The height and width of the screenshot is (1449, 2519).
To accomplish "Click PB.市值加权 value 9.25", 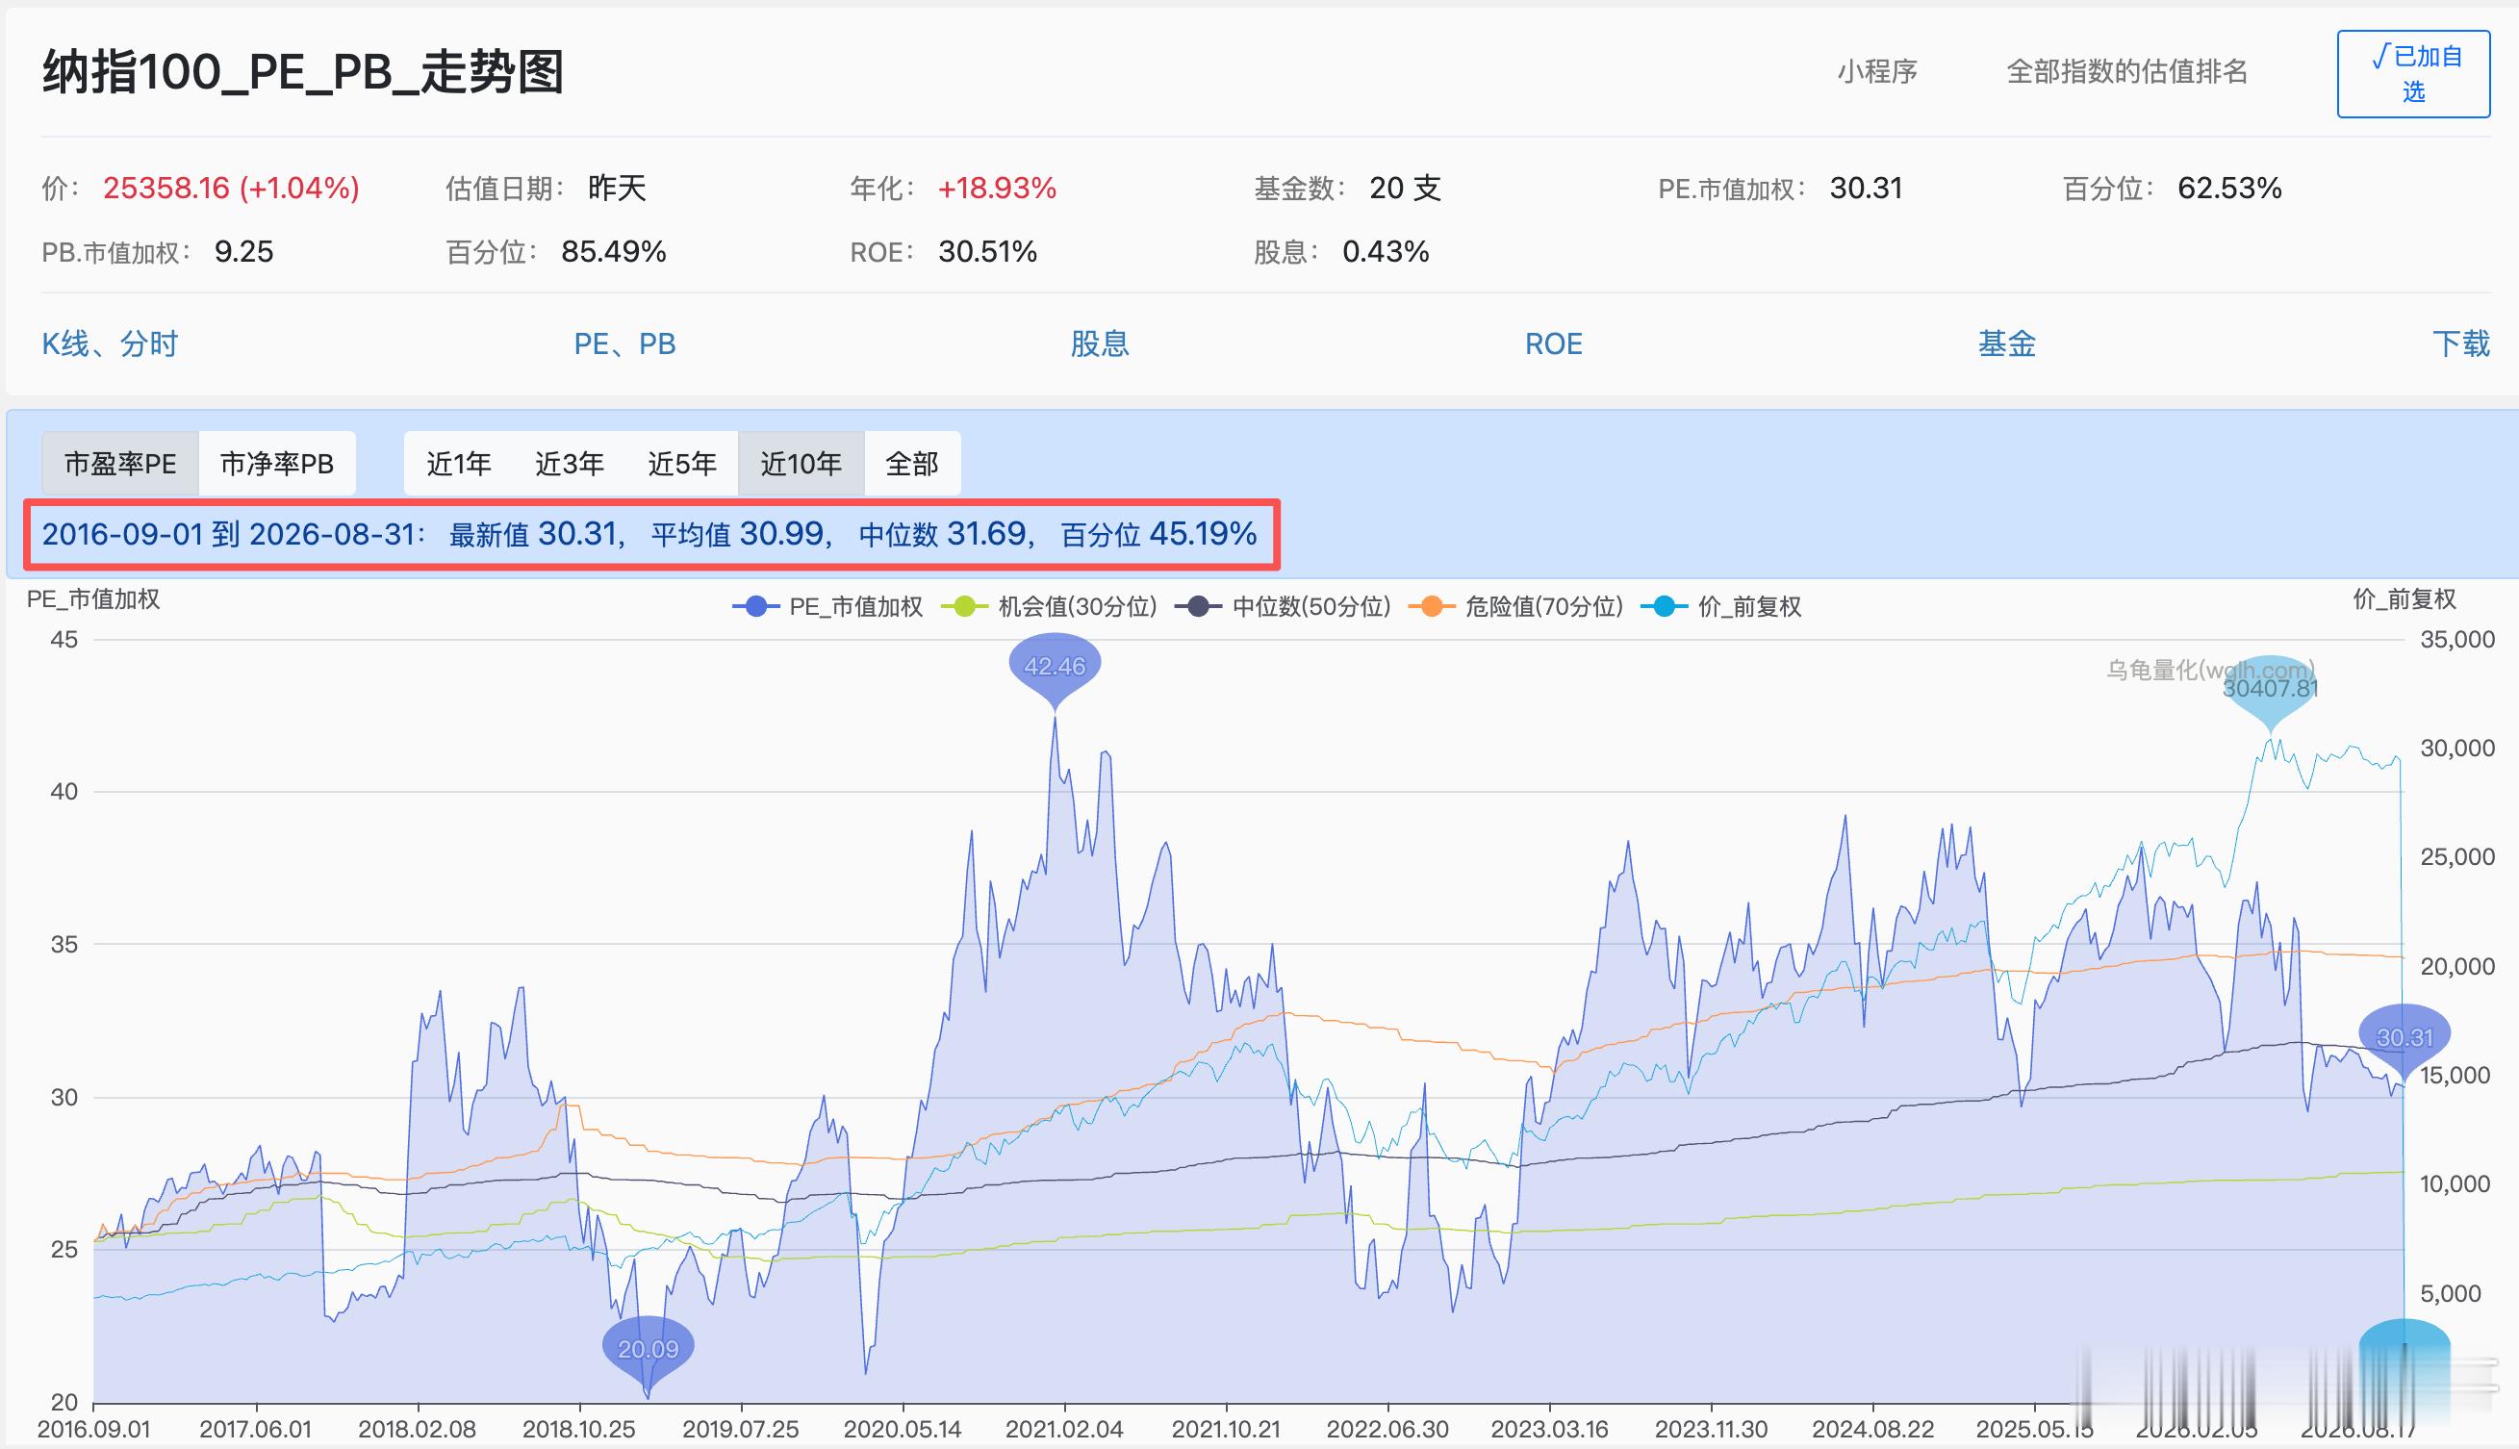I will [x=243, y=252].
